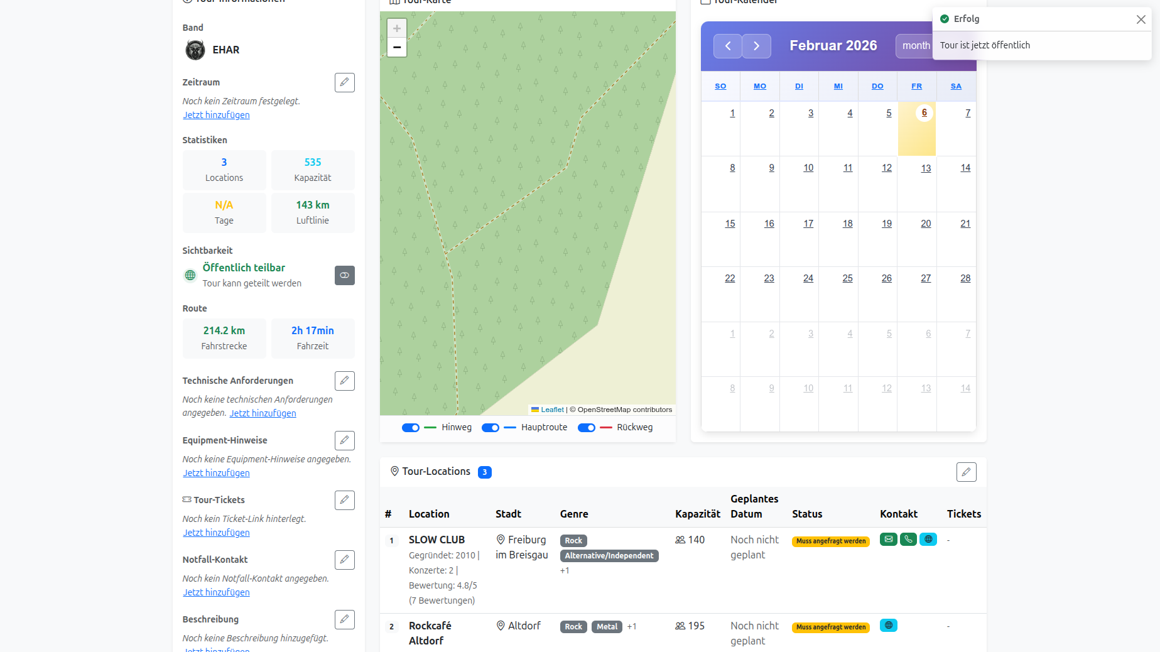The height and width of the screenshot is (652, 1160).
Task: Click the edit pencil next to Zeitraum
Action: 344,82
